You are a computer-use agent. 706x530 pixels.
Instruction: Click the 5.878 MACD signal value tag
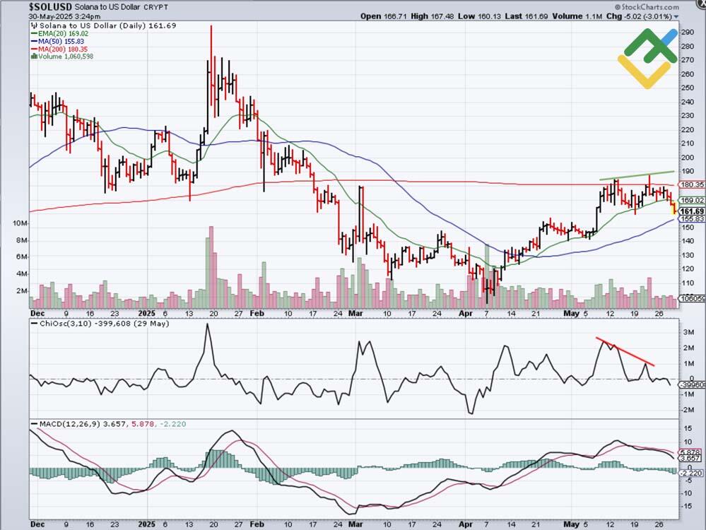tap(689, 452)
